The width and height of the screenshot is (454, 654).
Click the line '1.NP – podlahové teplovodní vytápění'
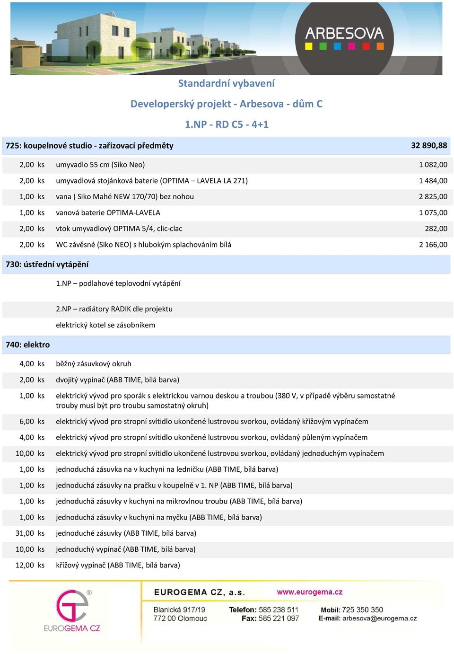click(118, 283)
